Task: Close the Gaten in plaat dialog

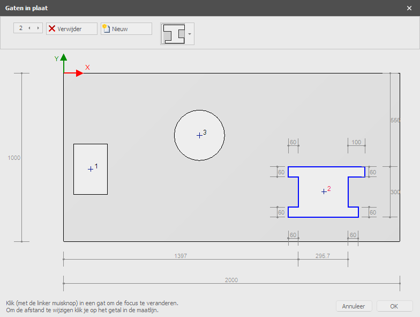Action: 409,8
